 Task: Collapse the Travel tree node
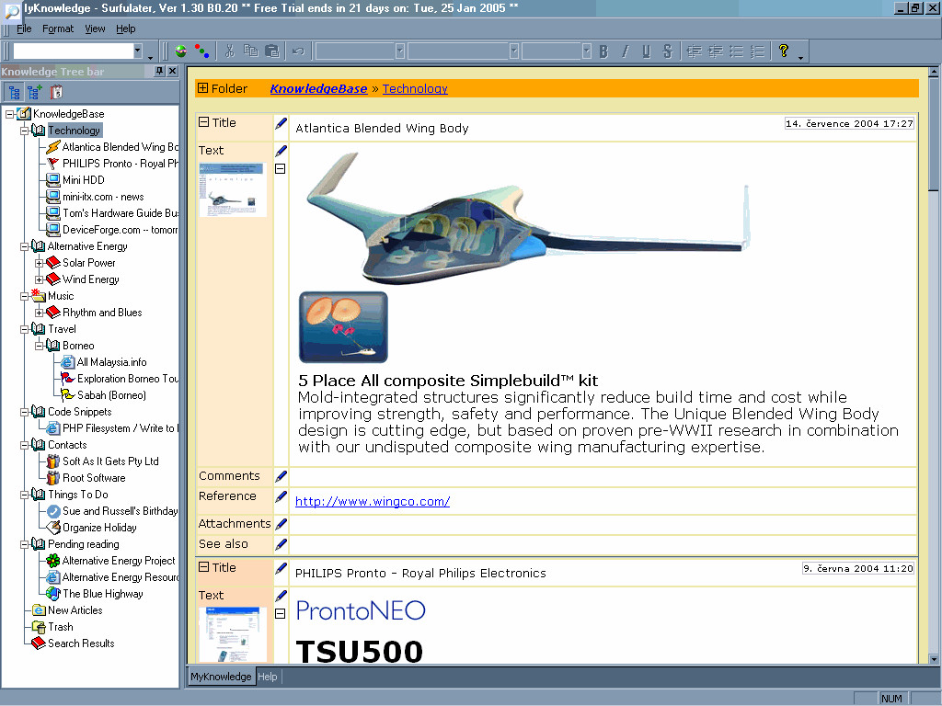click(24, 329)
